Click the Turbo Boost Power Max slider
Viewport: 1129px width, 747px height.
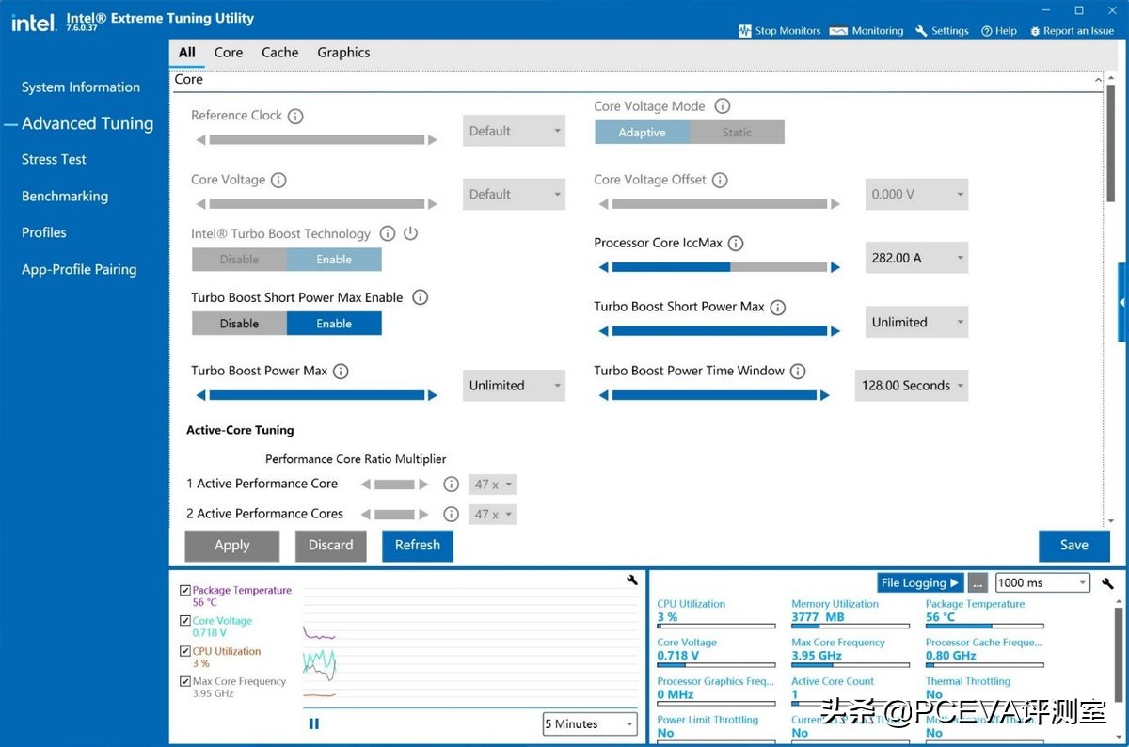[316, 396]
